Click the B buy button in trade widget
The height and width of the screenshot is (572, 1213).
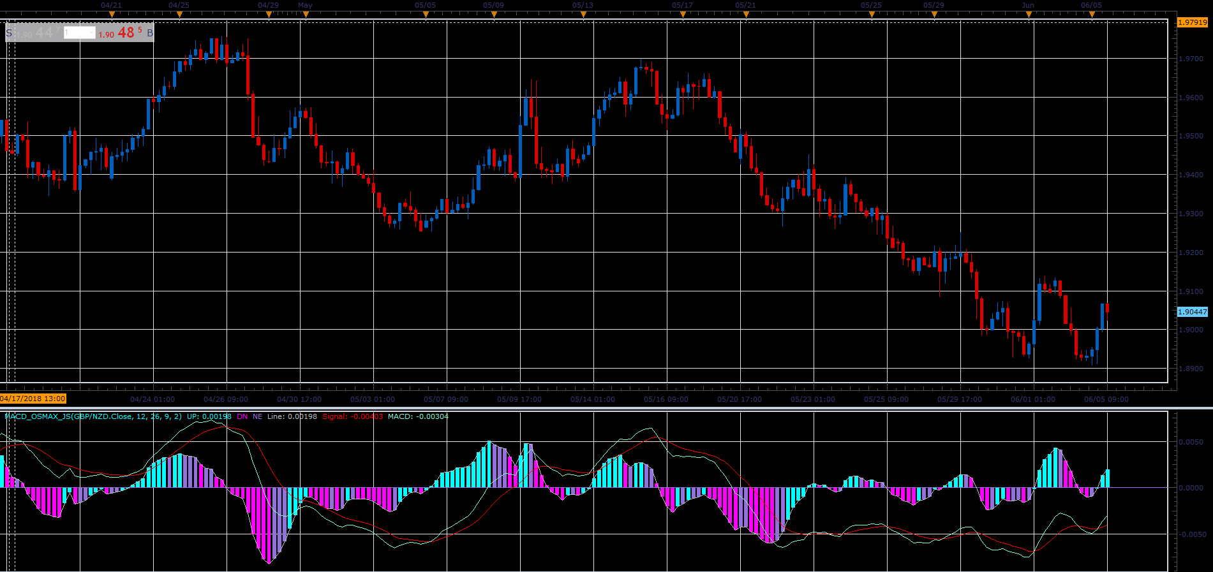pyautogui.click(x=150, y=33)
